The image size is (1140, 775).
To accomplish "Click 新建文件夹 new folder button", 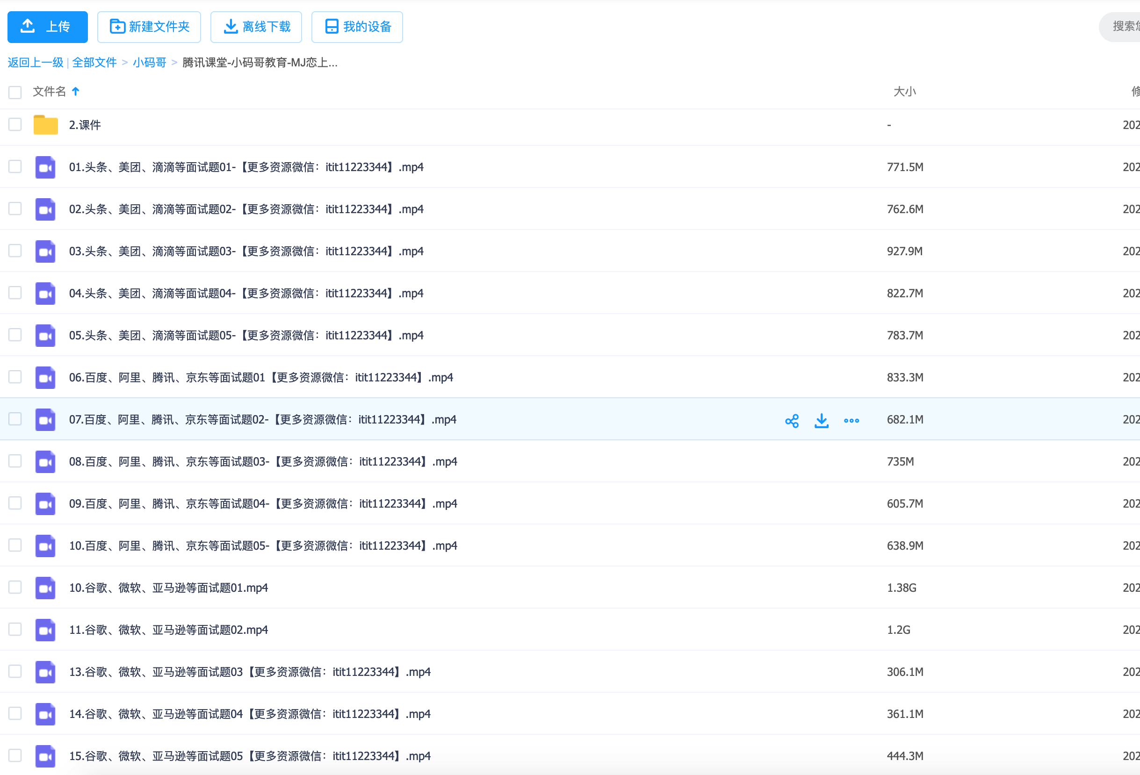I will (149, 27).
